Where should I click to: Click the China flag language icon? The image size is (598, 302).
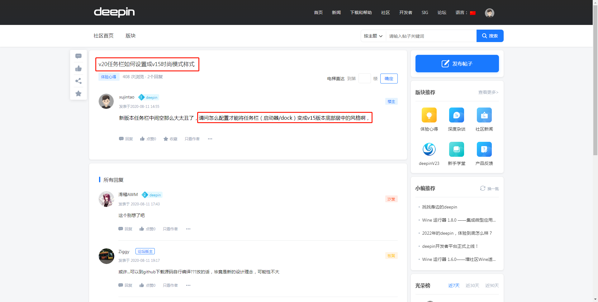pos(473,13)
